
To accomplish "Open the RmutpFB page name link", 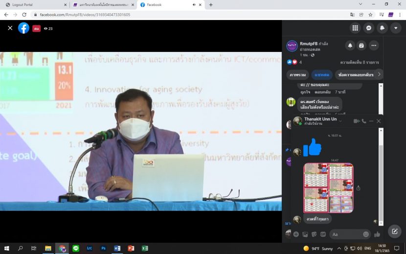I will pos(309,44).
